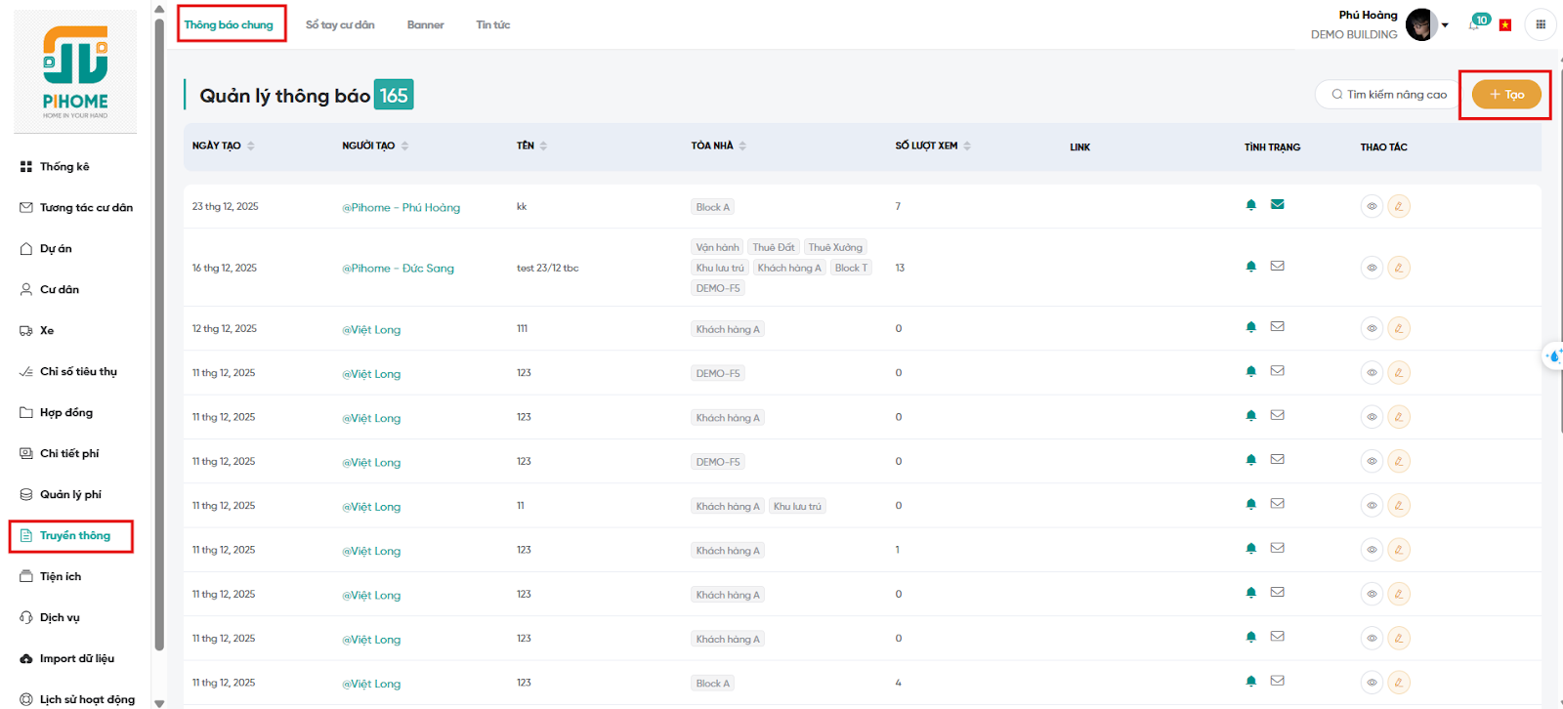Click the PiHome logo
Viewport: 1563px width, 709px height.
click(x=75, y=71)
